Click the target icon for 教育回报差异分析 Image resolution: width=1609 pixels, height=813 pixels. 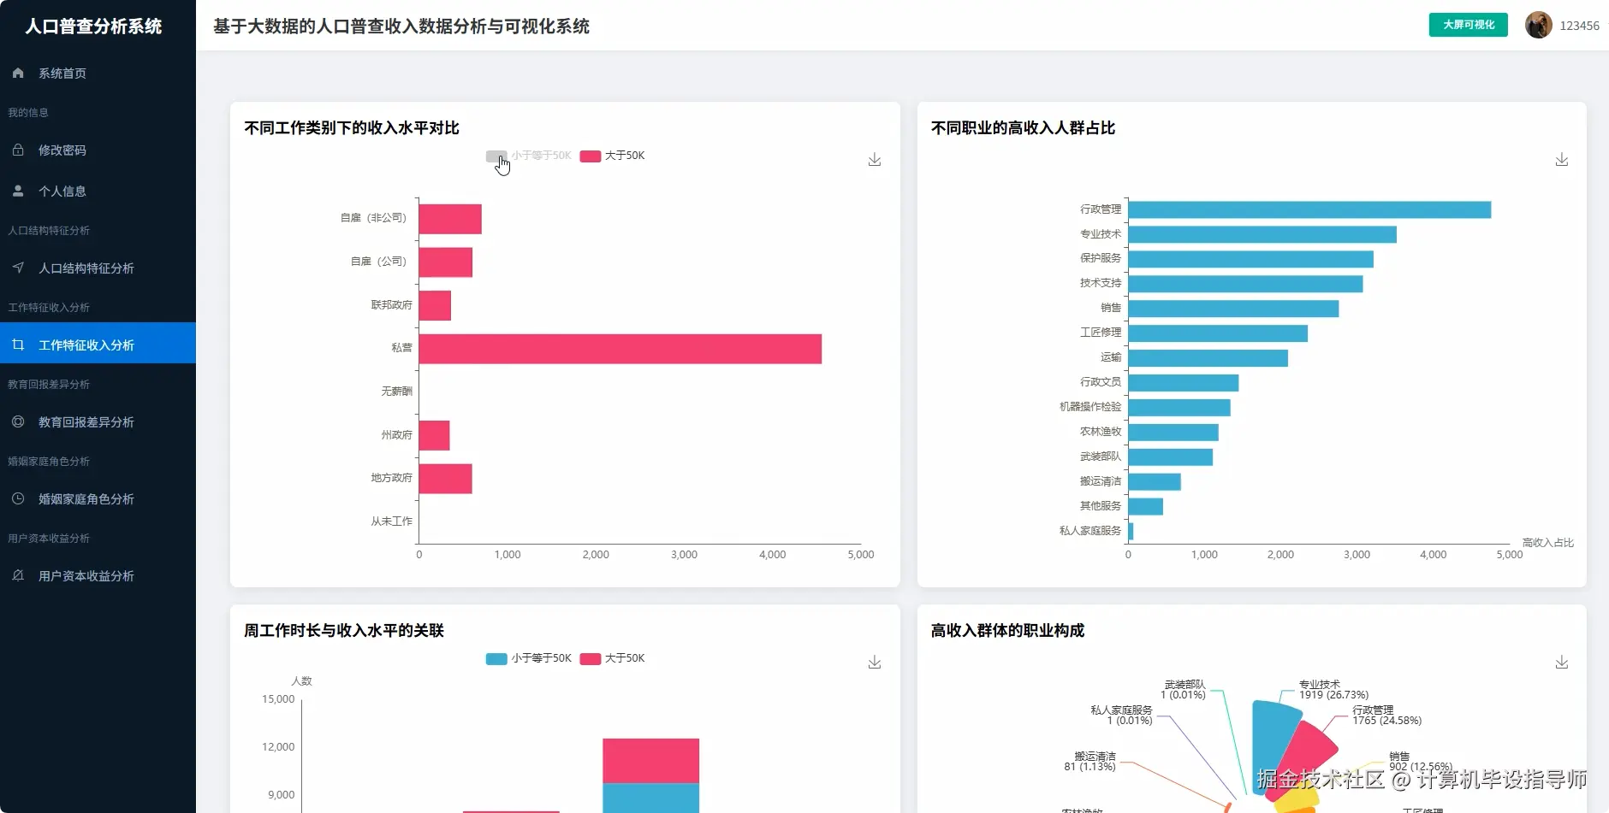(x=18, y=421)
